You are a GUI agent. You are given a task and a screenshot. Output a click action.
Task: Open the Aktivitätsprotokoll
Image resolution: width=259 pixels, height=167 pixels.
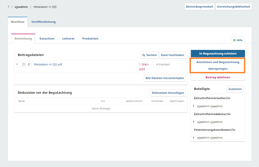click(199, 7)
